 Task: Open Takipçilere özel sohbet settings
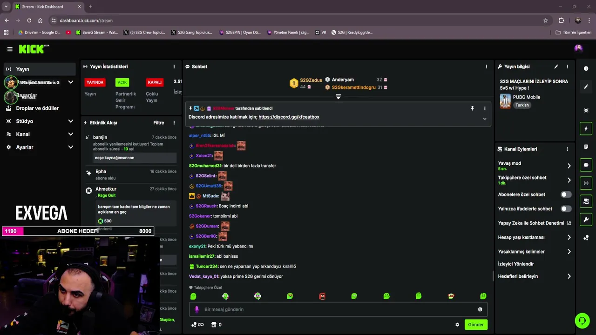pyautogui.click(x=535, y=180)
